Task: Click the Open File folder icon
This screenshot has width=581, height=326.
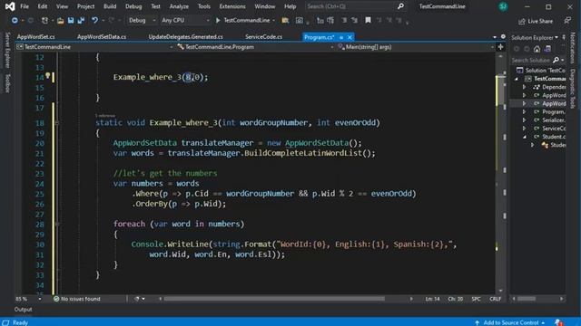Action: point(61,21)
